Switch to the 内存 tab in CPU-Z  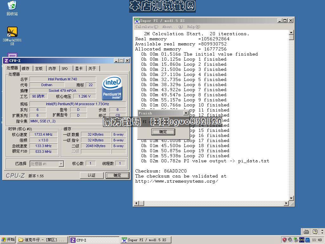52,69
